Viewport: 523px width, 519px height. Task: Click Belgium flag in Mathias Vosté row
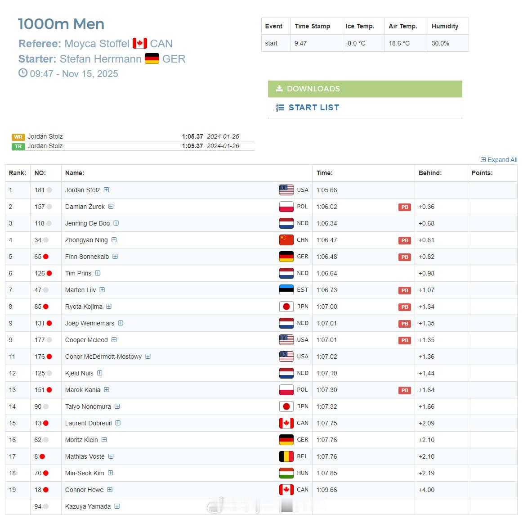[286, 456]
